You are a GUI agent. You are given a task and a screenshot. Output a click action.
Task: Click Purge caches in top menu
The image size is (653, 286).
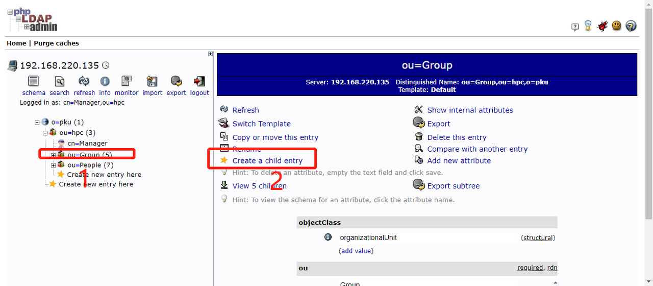[56, 43]
